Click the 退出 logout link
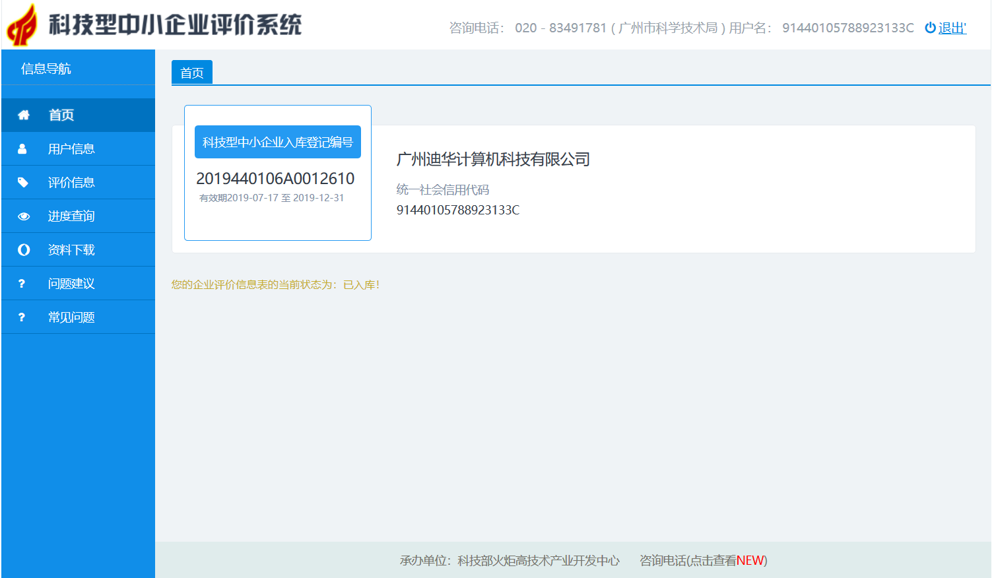 pos(952,28)
